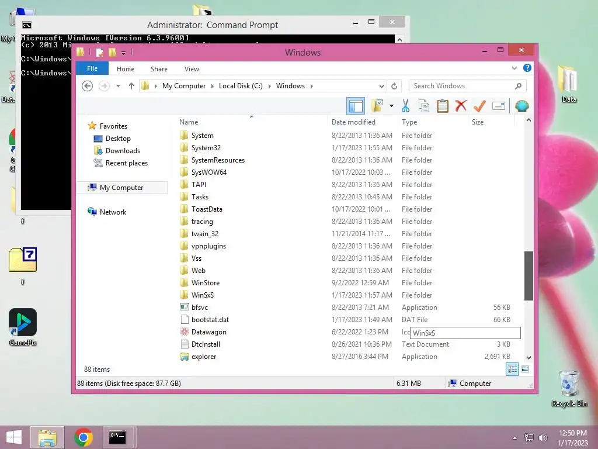The height and width of the screenshot is (449, 598).
Task: Click the Copy toolbar icon
Action: 424,106
